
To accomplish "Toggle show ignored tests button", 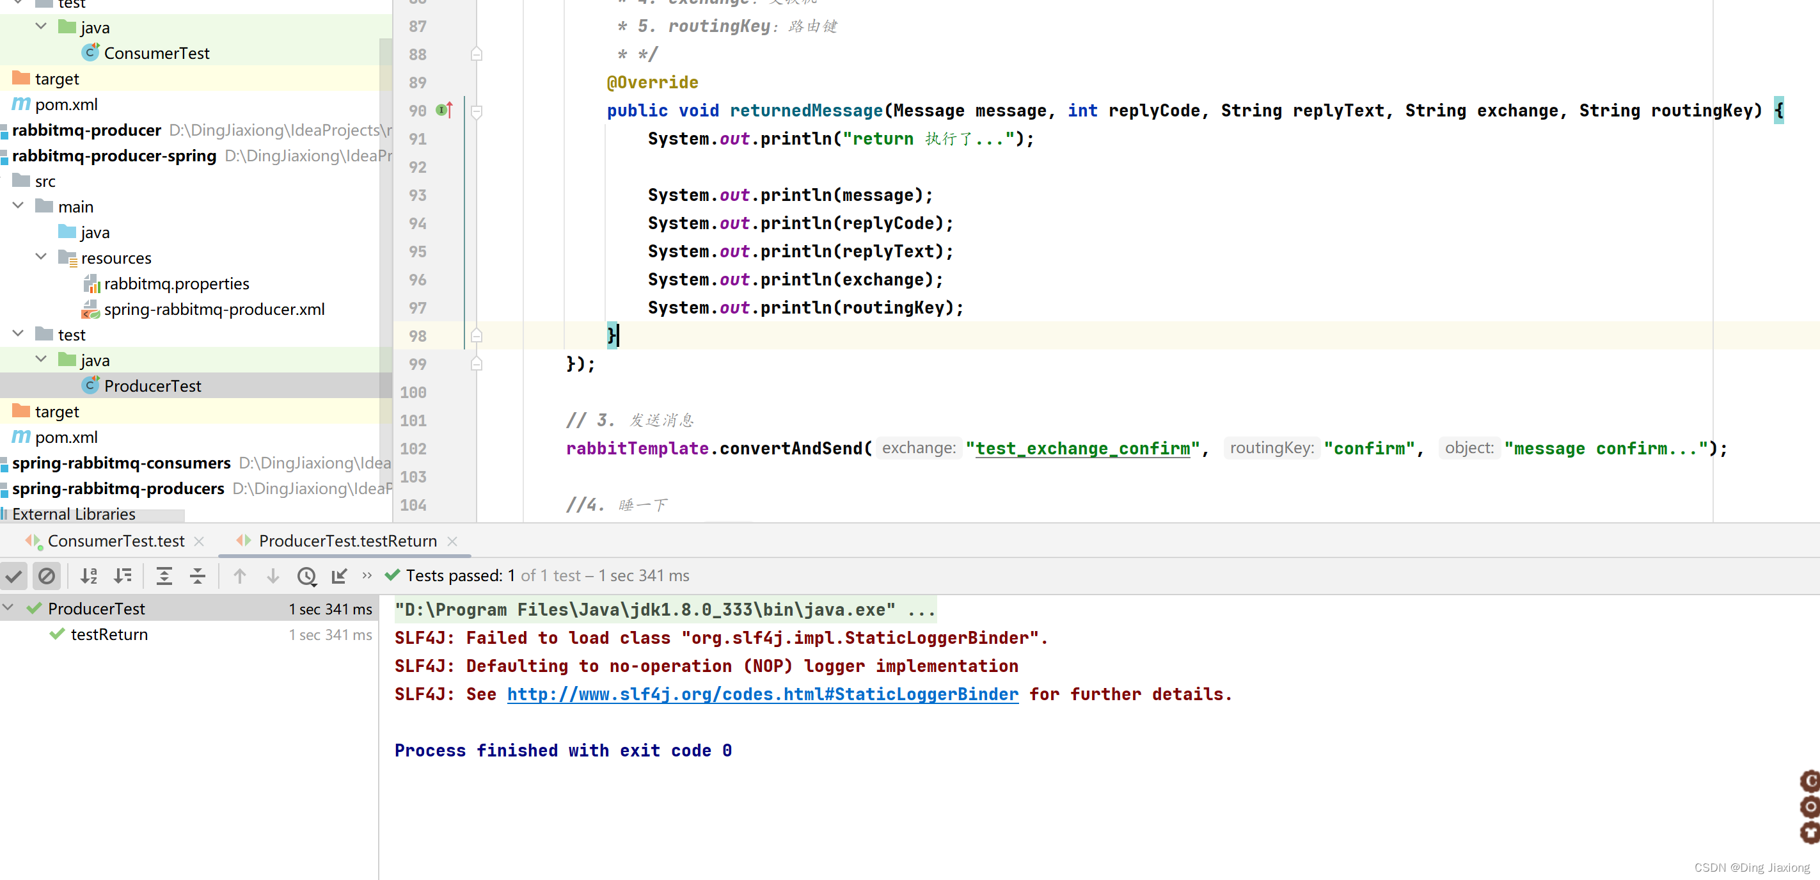I will (47, 576).
